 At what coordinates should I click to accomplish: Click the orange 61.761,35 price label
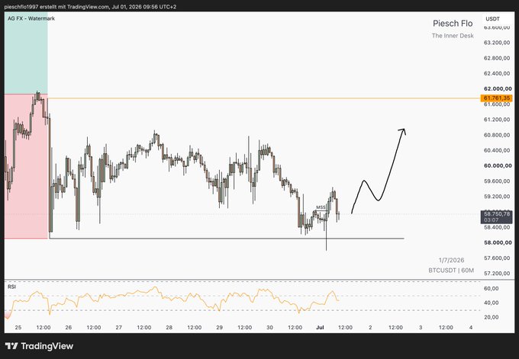(x=497, y=98)
